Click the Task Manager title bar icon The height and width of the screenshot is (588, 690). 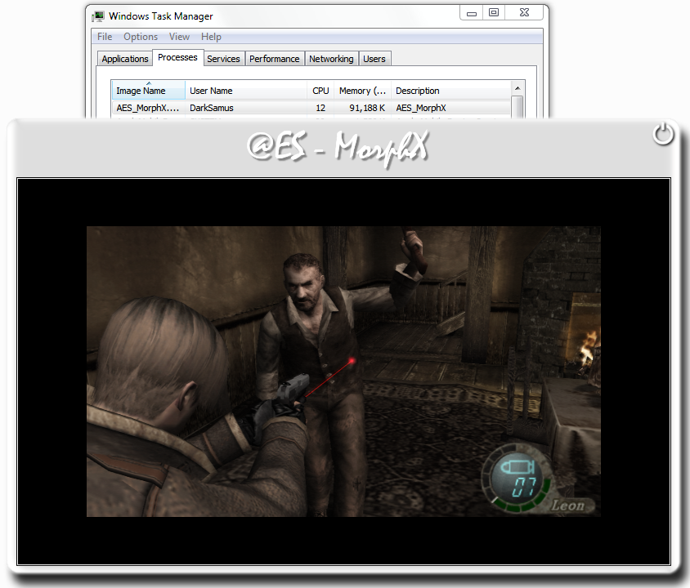tap(98, 16)
